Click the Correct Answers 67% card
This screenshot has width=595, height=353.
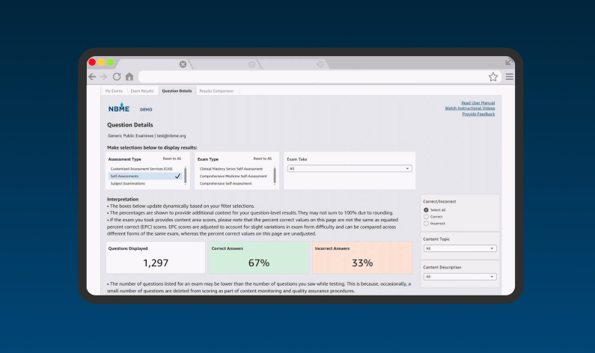tap(259, 257)
